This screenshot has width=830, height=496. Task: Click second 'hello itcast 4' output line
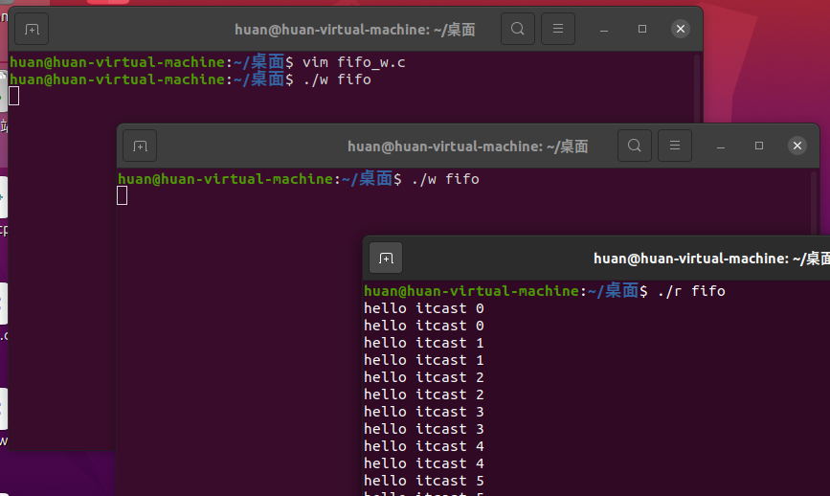coord(424,463)
